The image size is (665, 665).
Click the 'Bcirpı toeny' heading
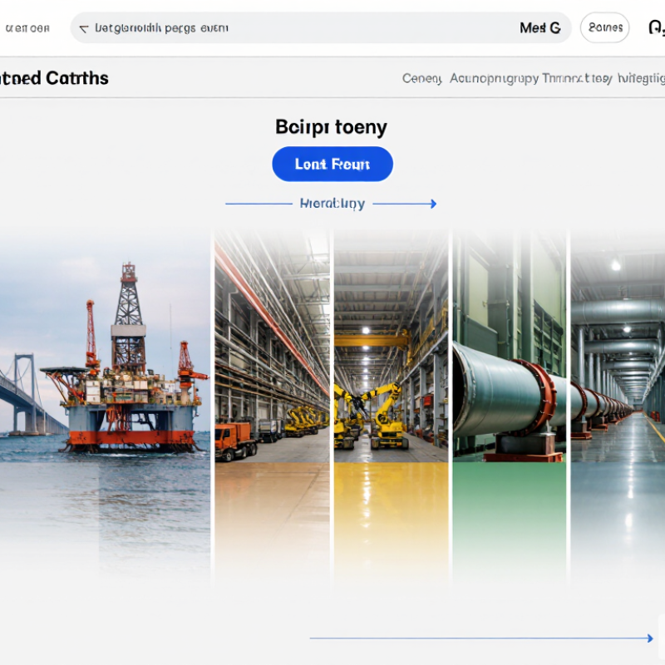click(331, 127)
